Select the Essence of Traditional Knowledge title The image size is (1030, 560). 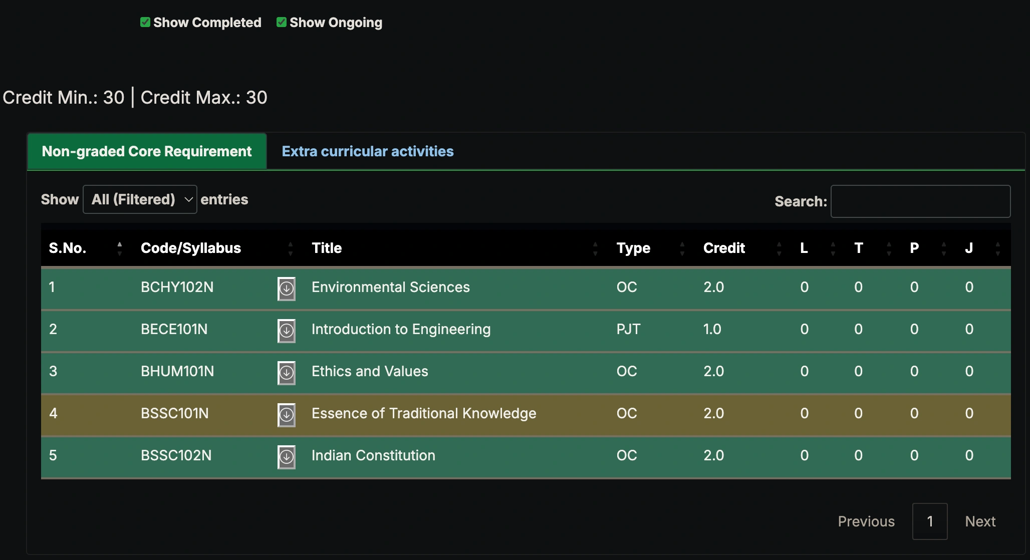(x=424, y=413)
